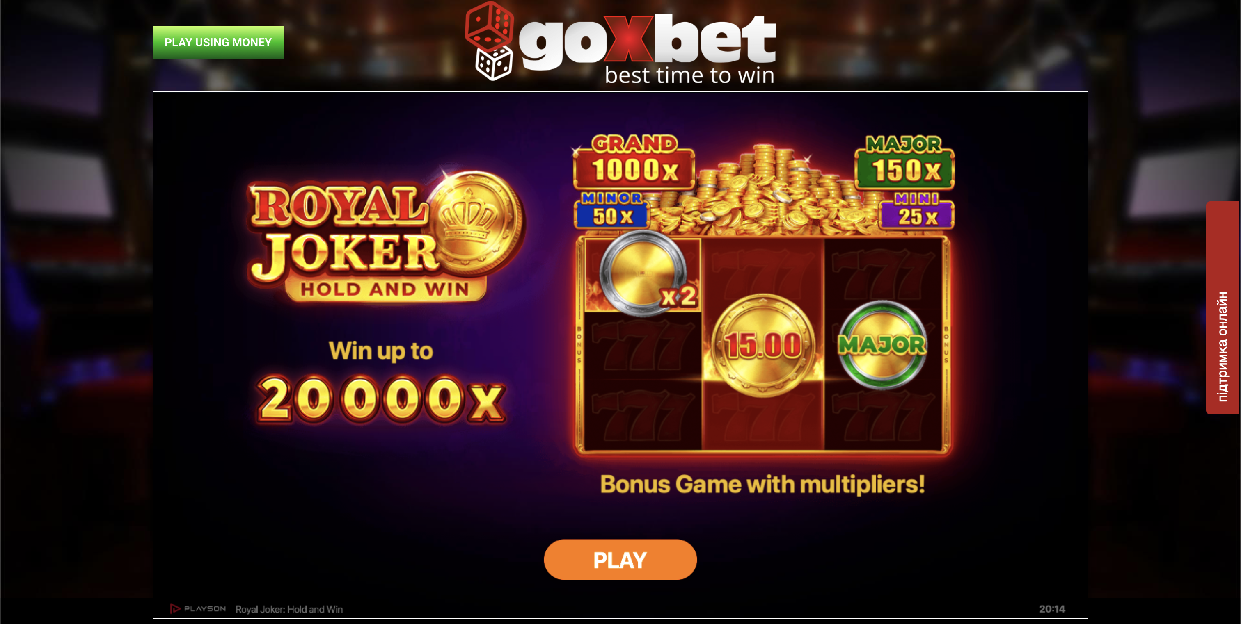Click the red dice logo icon
Image resolution: width=1241 pixels, height=624 pixels.
489,25
